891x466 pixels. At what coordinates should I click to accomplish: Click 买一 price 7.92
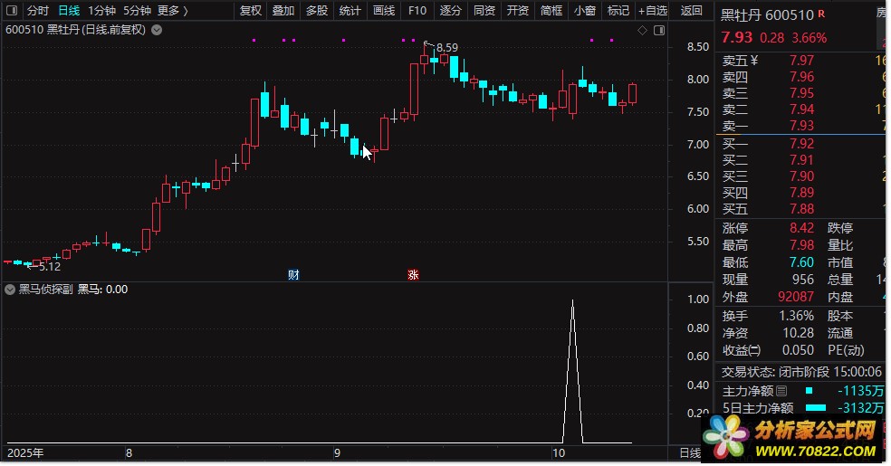(801, 144)
